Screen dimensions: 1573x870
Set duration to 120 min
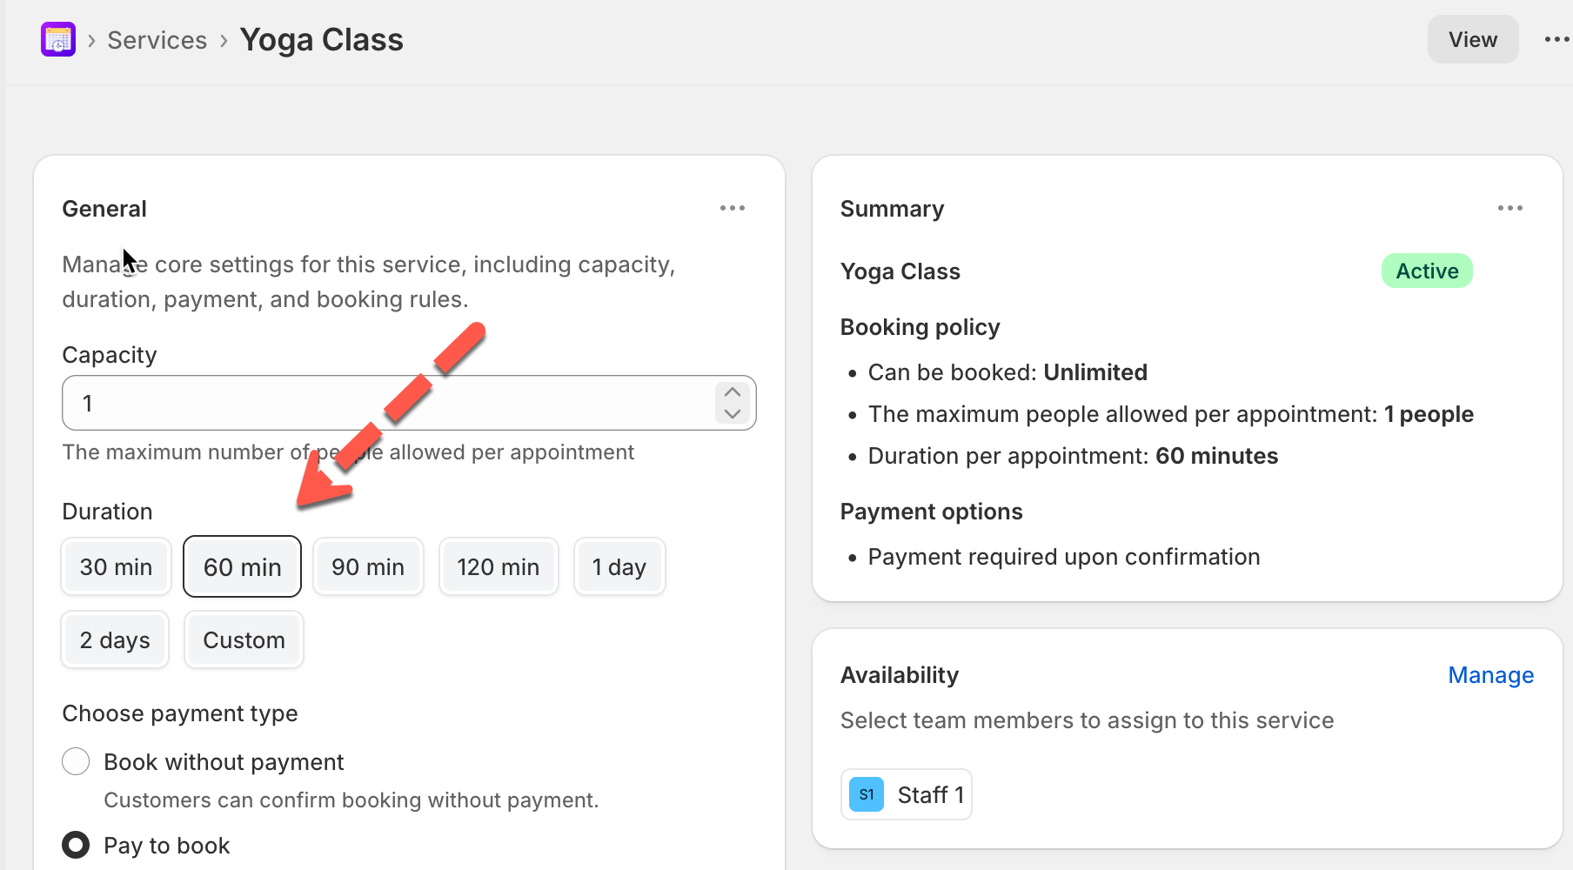point(499,567)
